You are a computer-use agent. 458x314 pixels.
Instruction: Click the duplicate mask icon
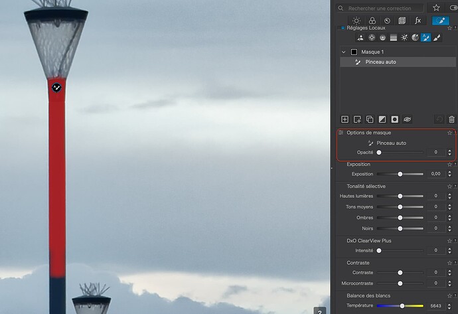pos(369,119)
